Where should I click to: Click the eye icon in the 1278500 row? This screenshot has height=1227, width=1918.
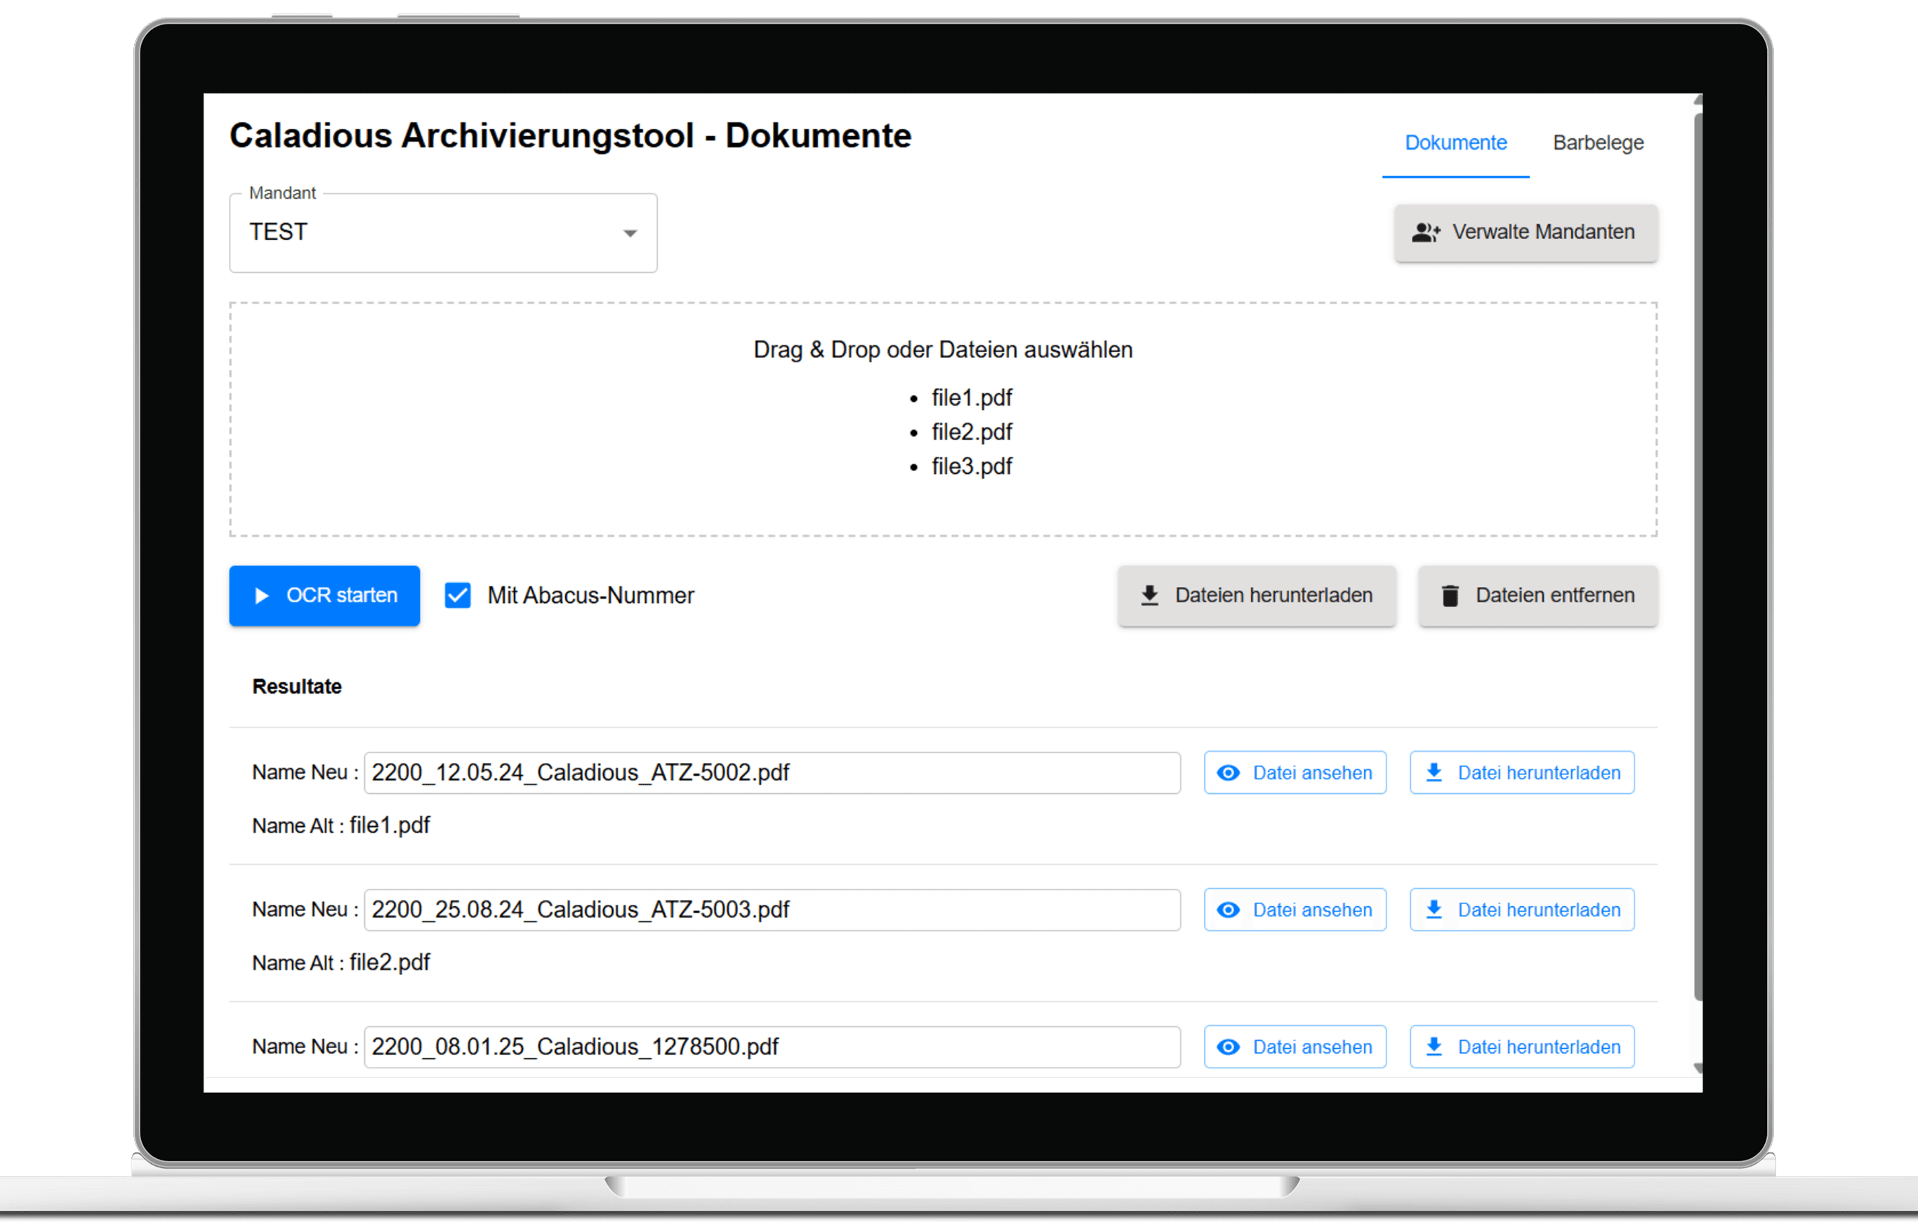pos(1228,1047)
